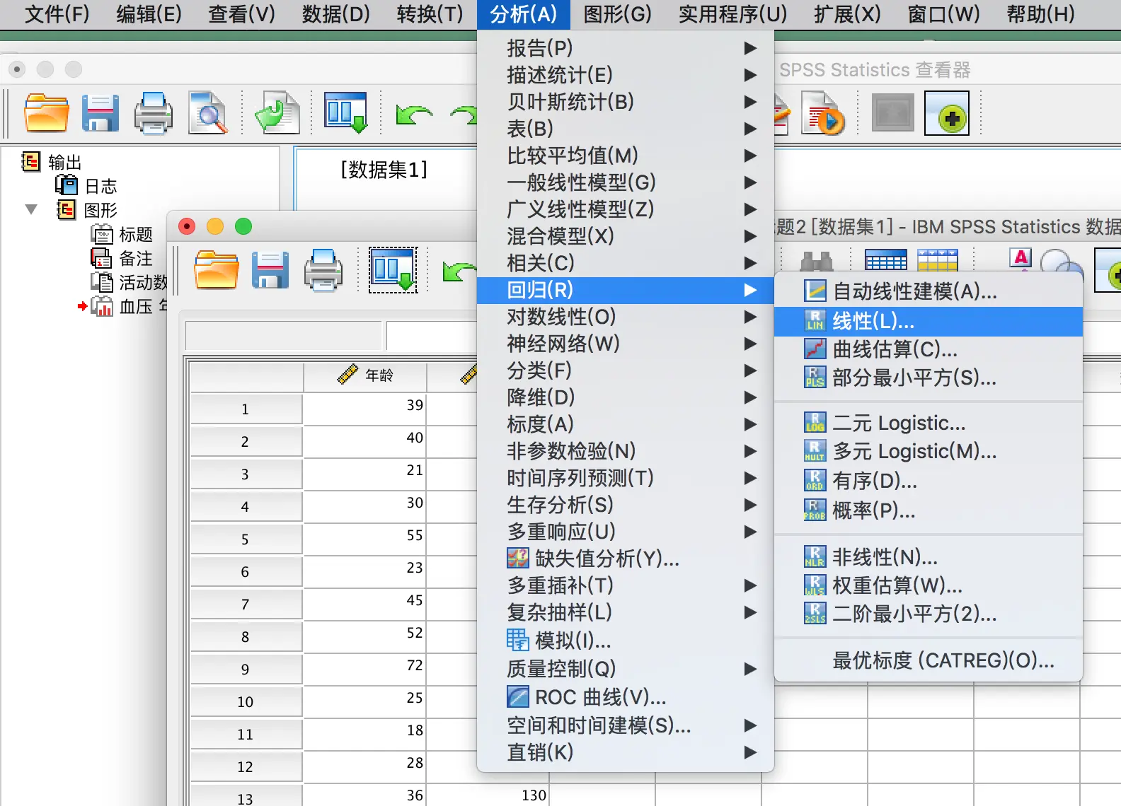Open print preview magnifier icon
1121x806 pixels.
pyautogui.click(x=207, y=113)
